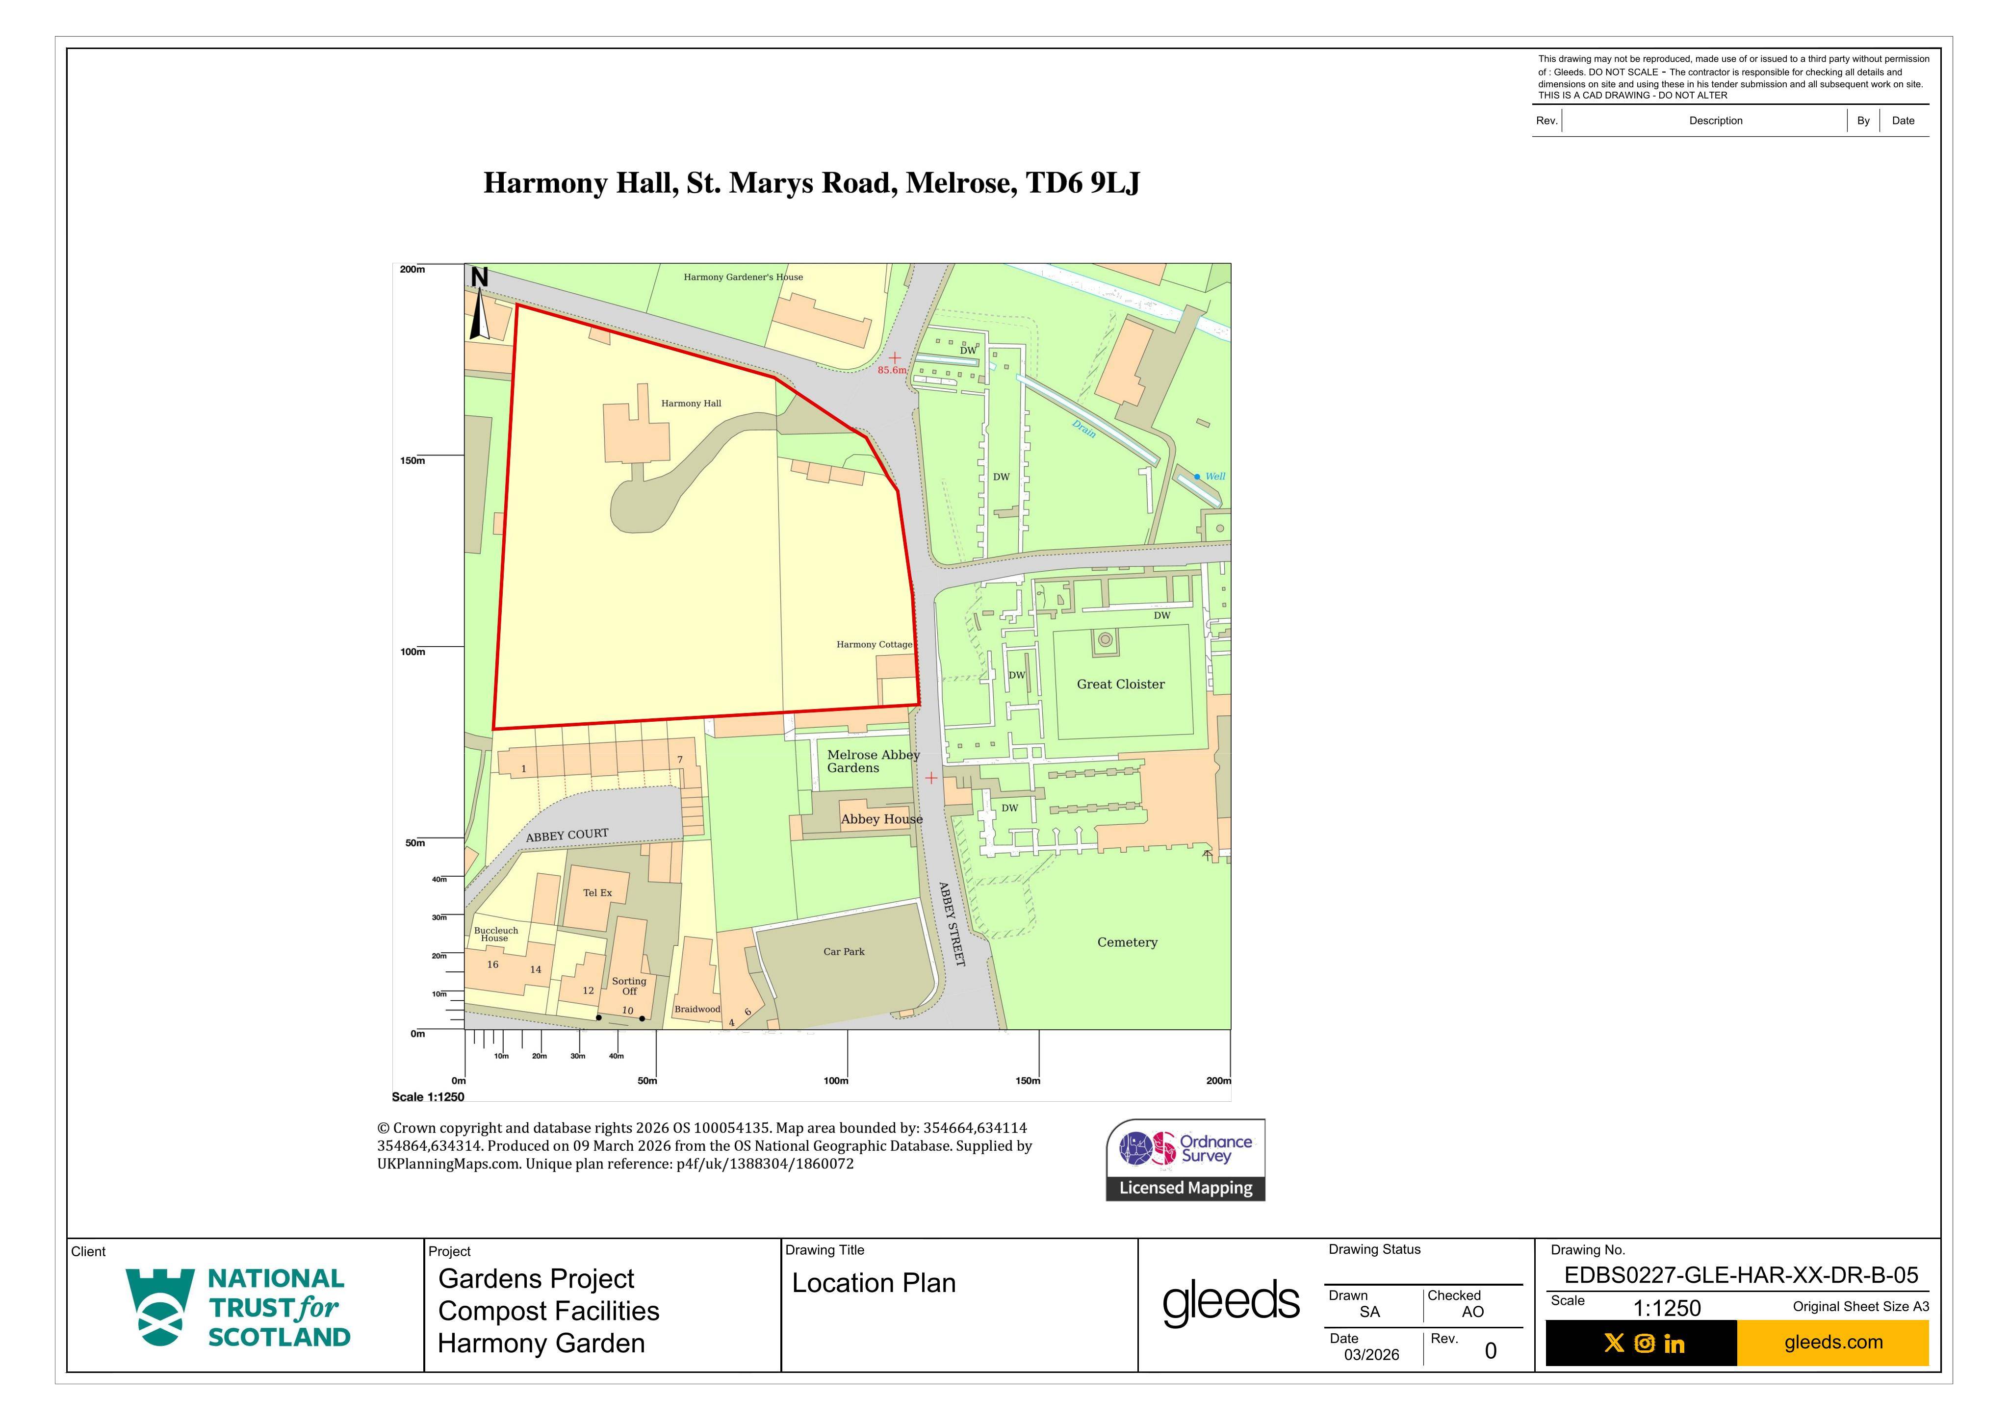Screen dimensions: 2009x1420
Task: Click the '200m' label at top of vertical scale
Action: pos(412,270)
